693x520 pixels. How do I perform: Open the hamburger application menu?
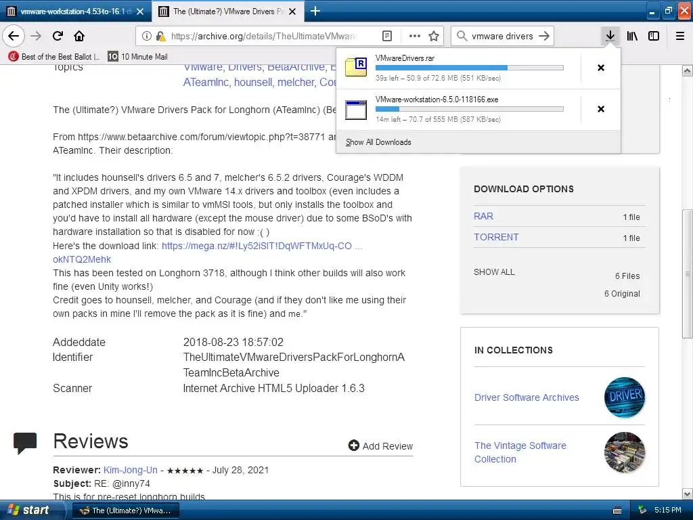pos(680,36)
